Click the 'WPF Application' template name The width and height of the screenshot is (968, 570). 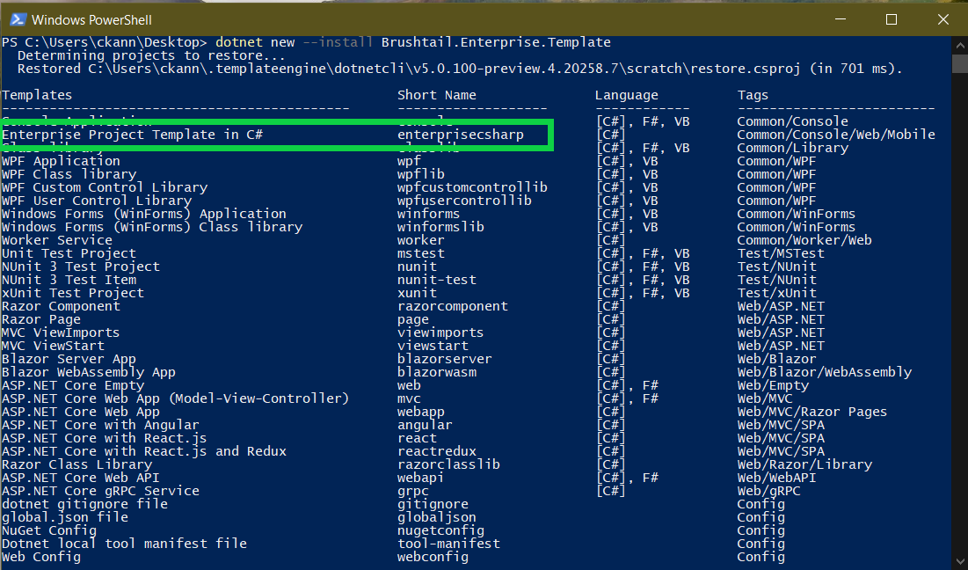click(61, 162)
